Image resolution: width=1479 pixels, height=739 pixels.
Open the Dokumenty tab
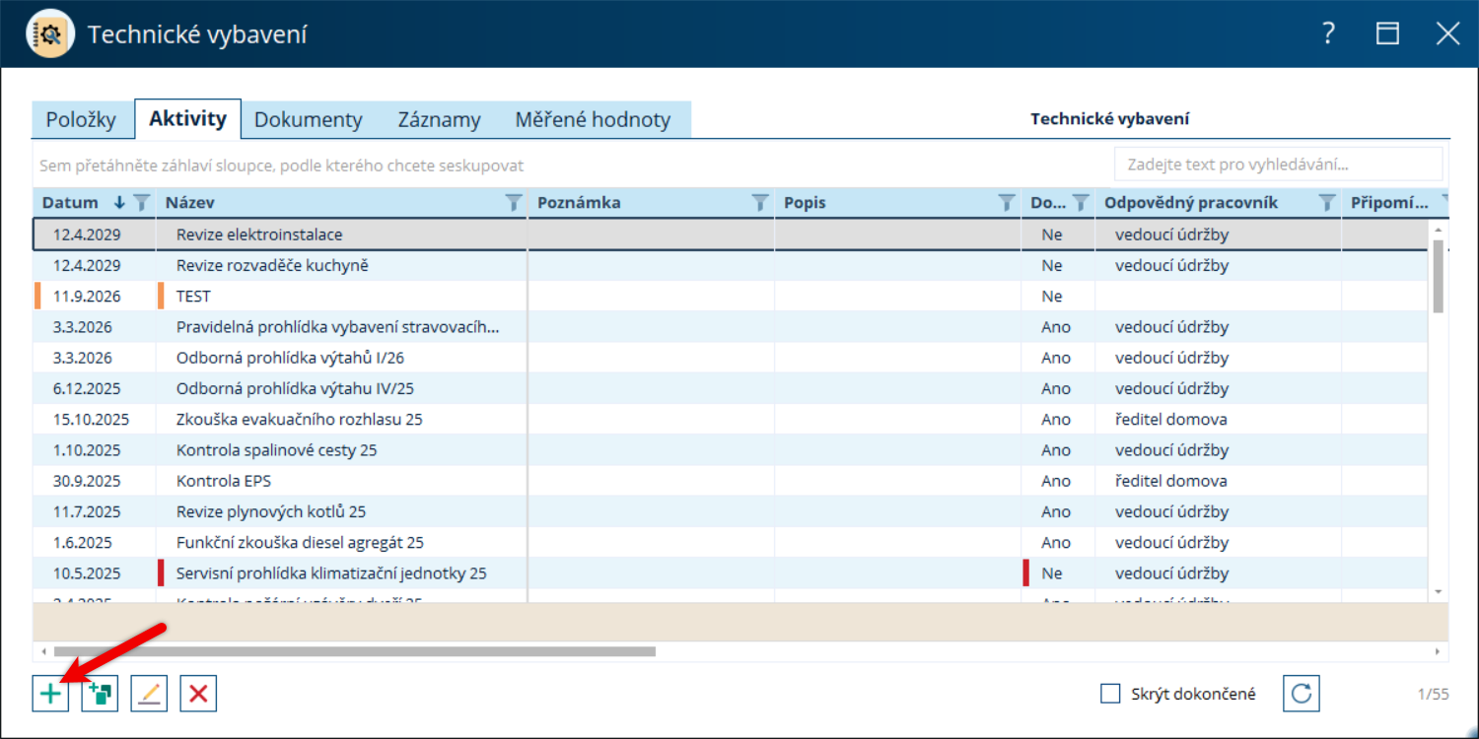[x=309, y=120]
